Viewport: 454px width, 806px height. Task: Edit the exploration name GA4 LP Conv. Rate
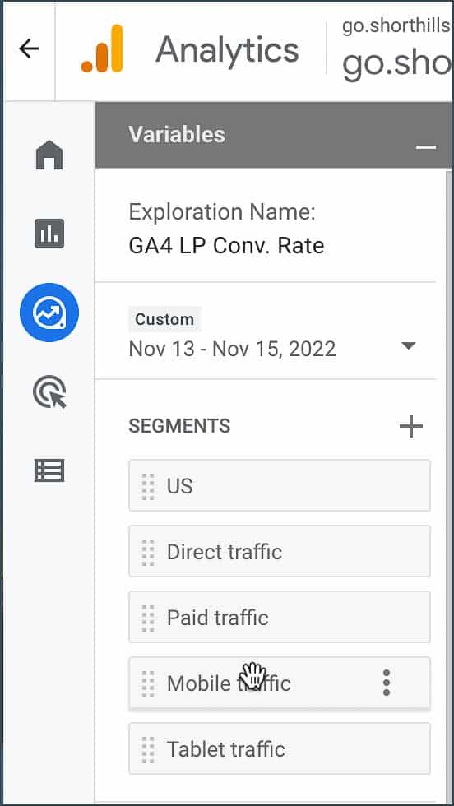(226, 246)
